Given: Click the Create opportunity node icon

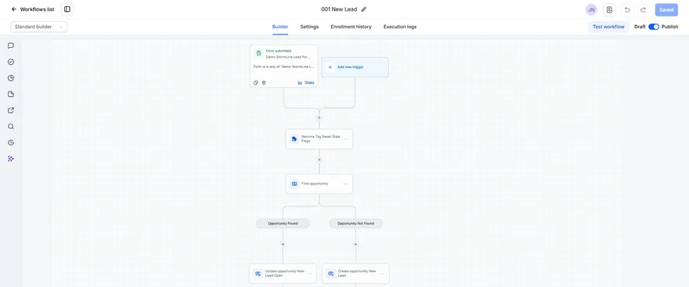Looking at the screenshot, I should pos(331,274).
